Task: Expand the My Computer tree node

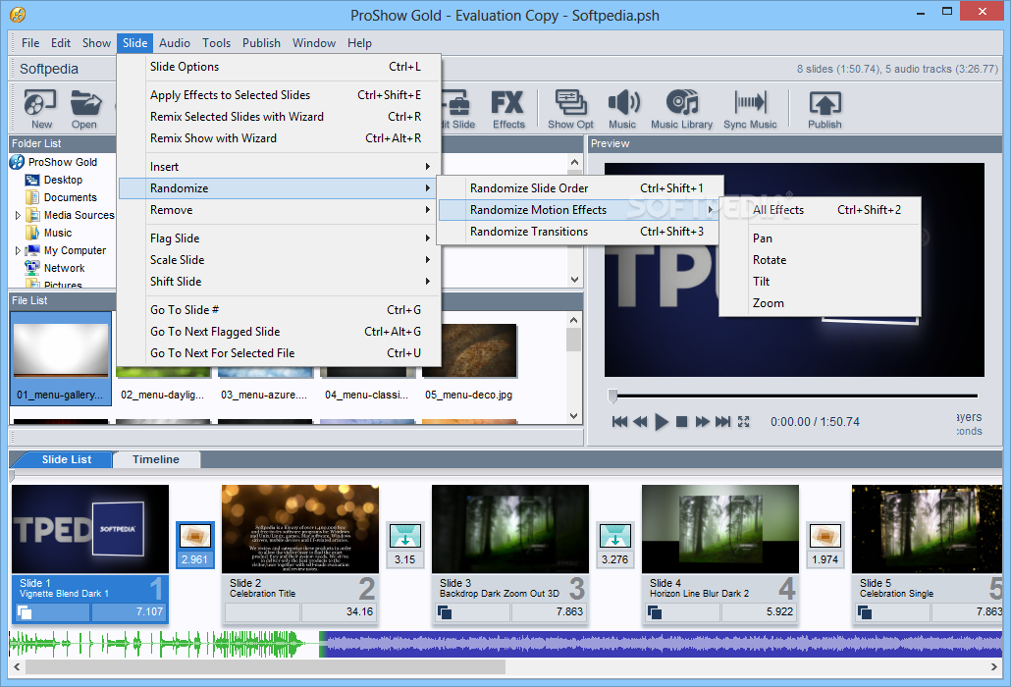Action: click(18, 250)
